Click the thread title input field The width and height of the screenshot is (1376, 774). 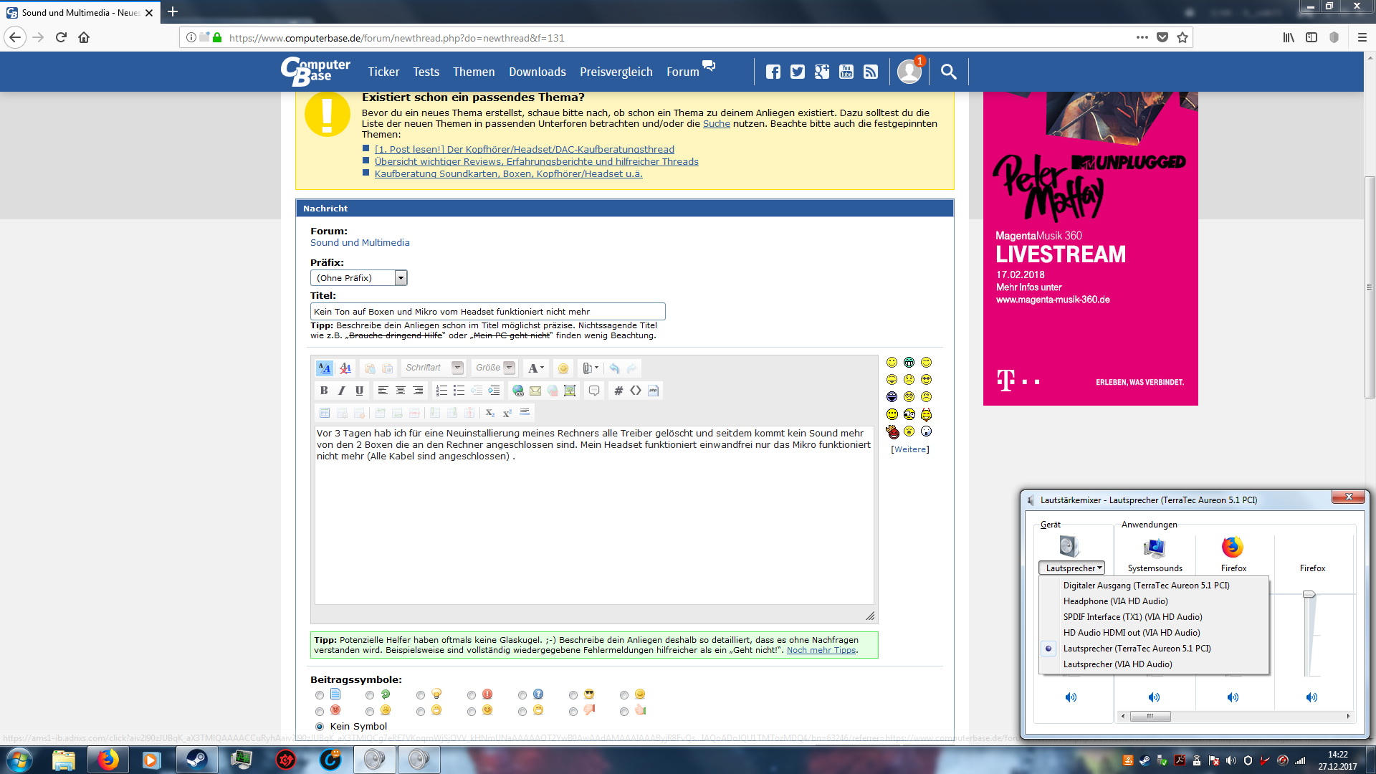pyautogui.click(x=487, y=312)
